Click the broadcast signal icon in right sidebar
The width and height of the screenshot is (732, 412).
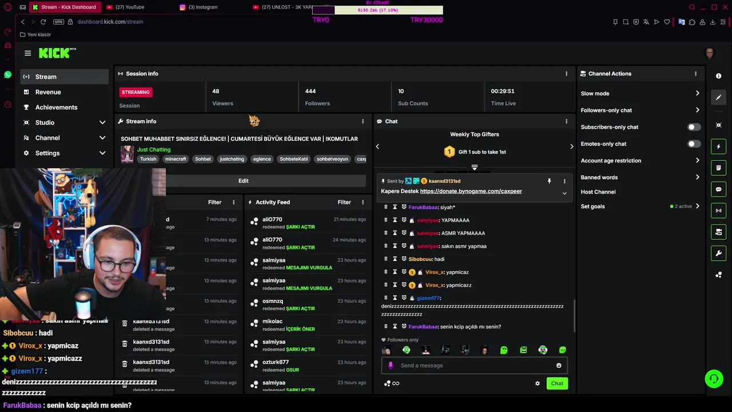719,211
